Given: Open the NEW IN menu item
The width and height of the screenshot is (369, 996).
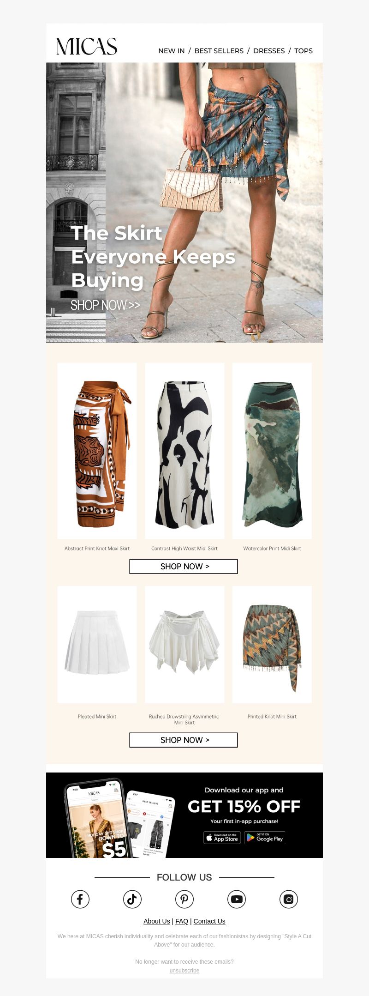Looking at the screenshot, I should coord(172,51).
